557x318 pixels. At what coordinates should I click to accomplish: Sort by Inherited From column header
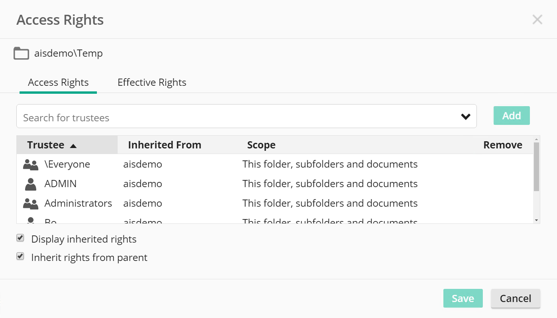165,145
